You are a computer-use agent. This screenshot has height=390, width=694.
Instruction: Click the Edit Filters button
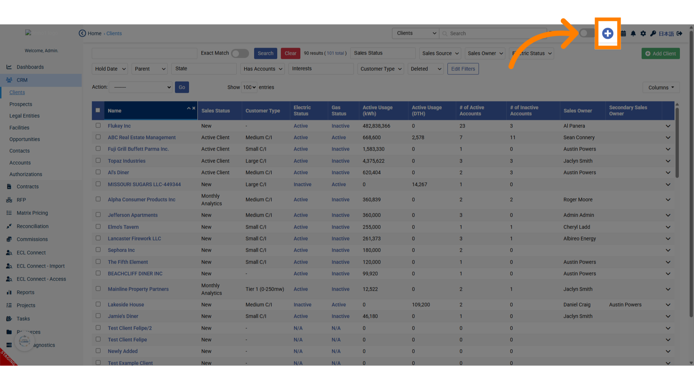[x=463, y=69]
